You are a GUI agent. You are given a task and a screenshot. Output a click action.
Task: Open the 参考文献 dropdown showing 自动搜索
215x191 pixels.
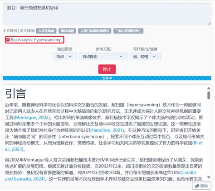[103, 57]
